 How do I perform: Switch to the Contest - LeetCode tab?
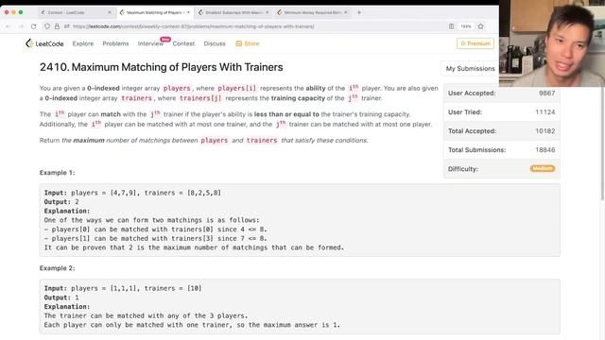coord(76,12)
